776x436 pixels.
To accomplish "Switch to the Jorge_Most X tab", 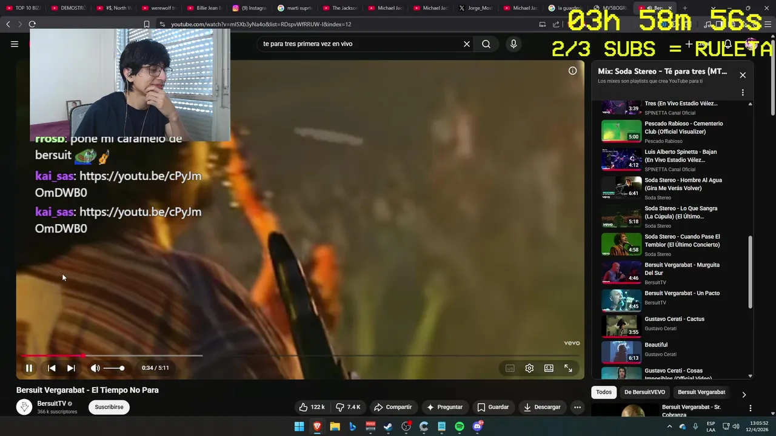I will click(476, 8).
